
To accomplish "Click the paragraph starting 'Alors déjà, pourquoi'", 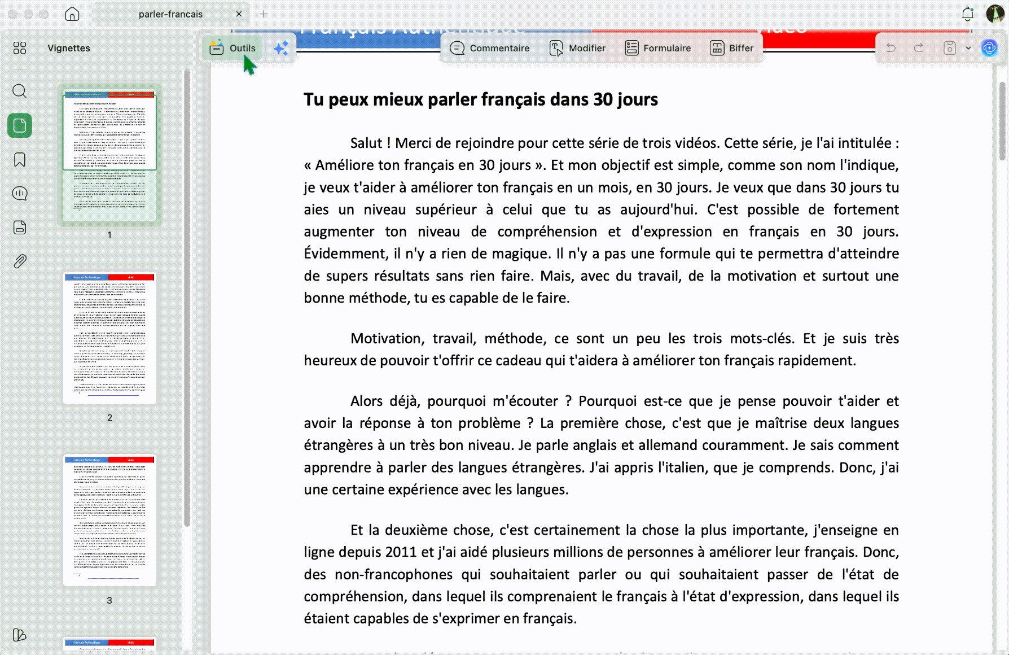I will [602, 445].
